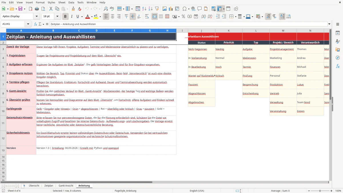This screenshot has width=343, height=193.
Task: Open the Sidebar Styles deck
Action: pyautogui.click(x=338, y=41)
